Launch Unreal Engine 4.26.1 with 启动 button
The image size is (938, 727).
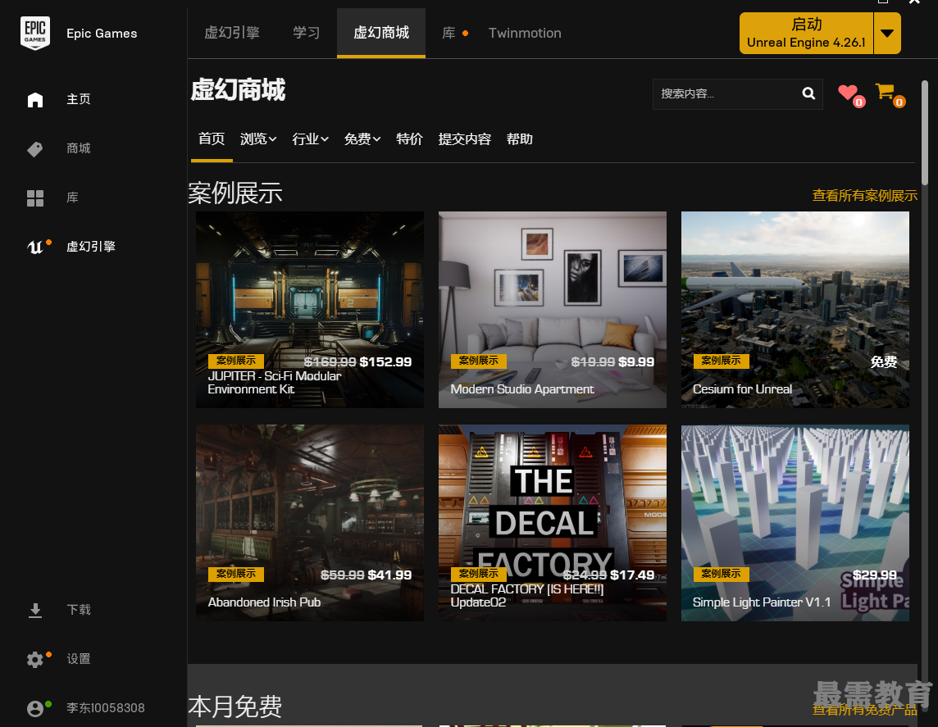pos(806,34)
